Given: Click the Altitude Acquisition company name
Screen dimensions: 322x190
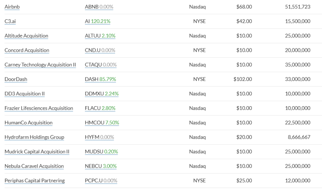Looking at the screenshot, I should (x=26, y=36).
